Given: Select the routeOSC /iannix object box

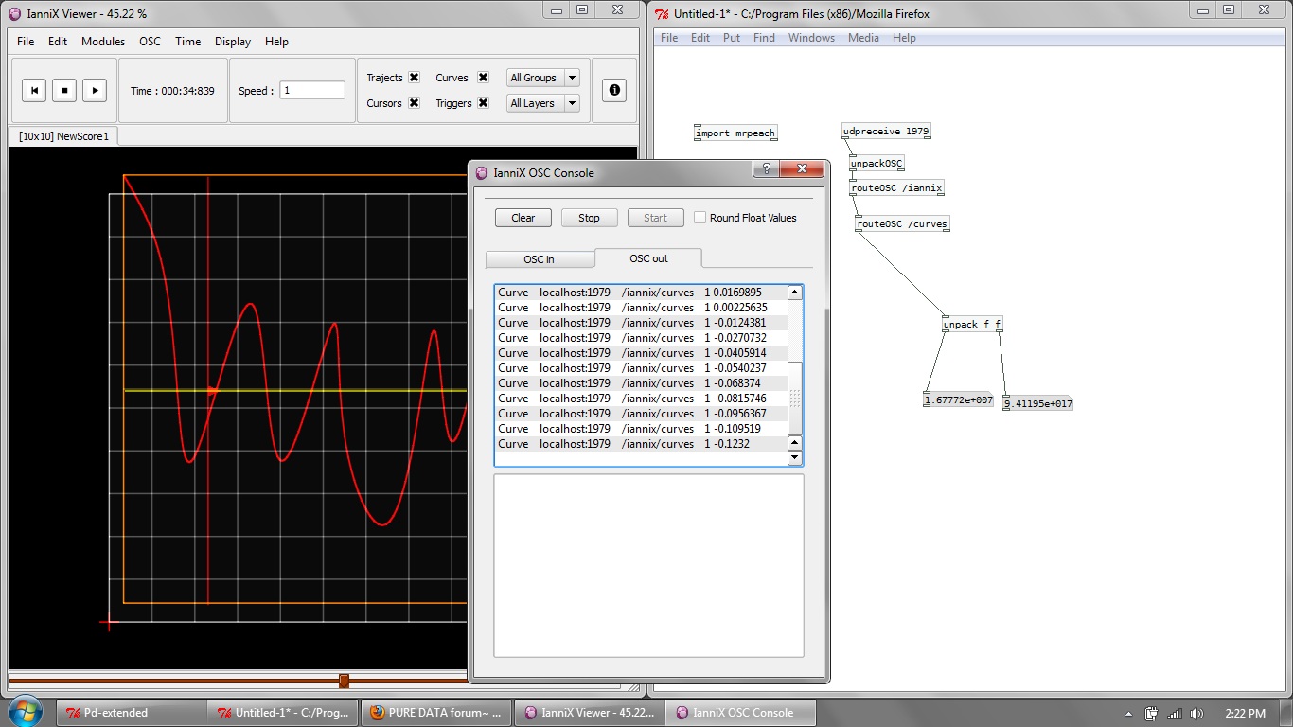Looking at the screenshot, I should (x=897, y=188).
